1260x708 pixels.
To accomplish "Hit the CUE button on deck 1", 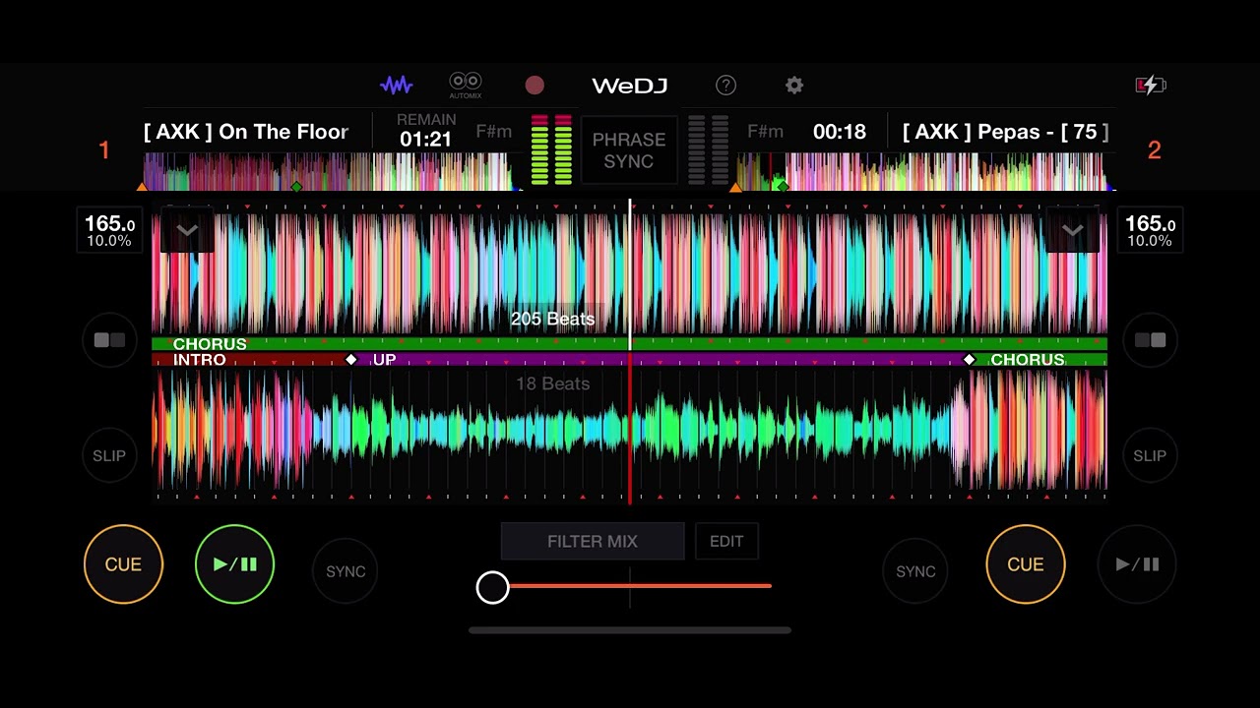I will pyautogui.click(x=123, y=563).
